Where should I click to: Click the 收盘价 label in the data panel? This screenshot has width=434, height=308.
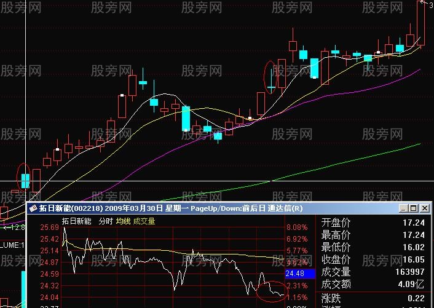[x=336, y=259]
